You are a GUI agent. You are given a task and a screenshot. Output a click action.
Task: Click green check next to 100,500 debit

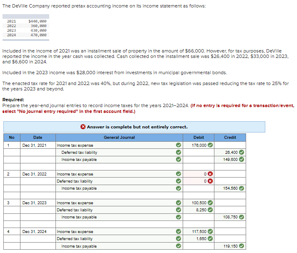pyautogui.click(x=210, y=203)
